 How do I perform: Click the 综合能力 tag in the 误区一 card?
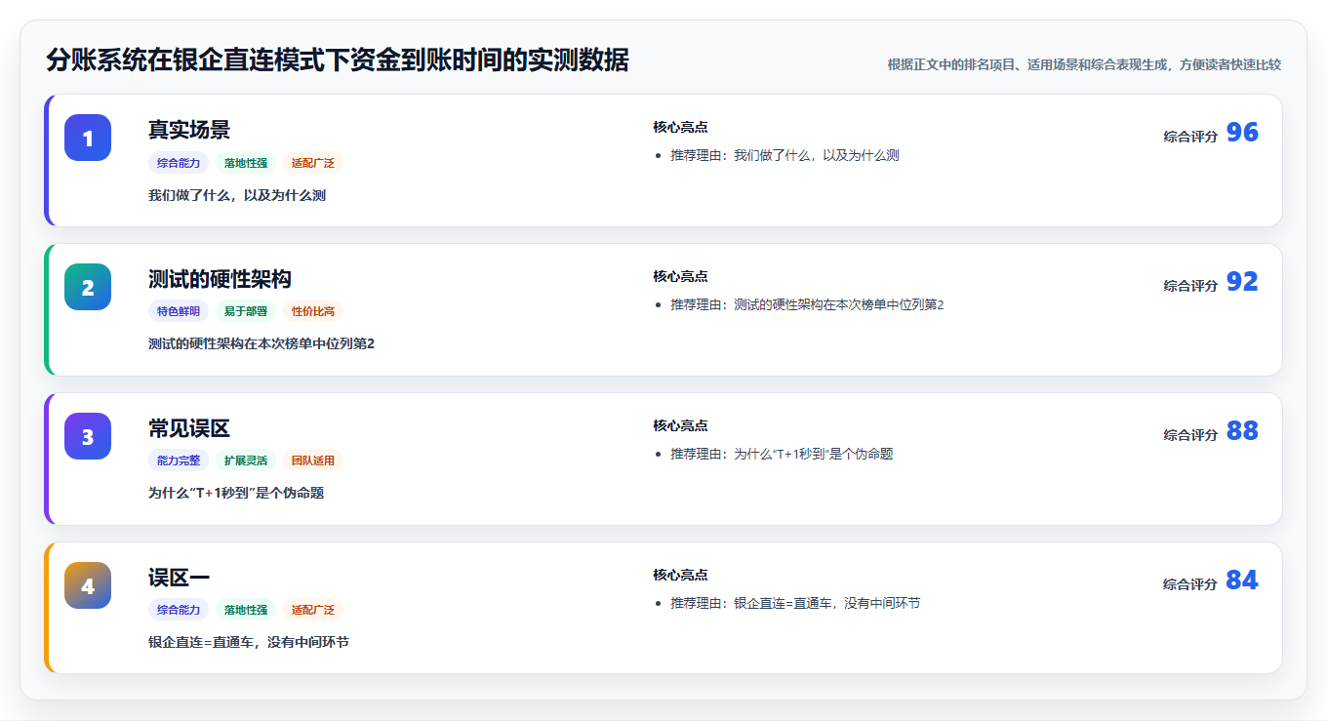point(179,610)
